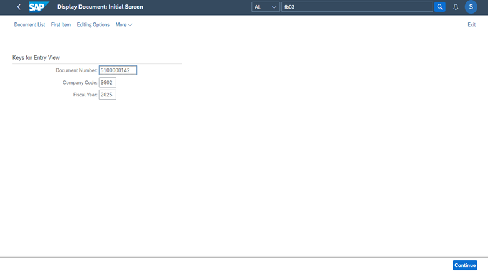Image resolution: width=488 pixels, height=272 pixels.
Task: Select the Fiscal Year input box
Action: [107, 95]
